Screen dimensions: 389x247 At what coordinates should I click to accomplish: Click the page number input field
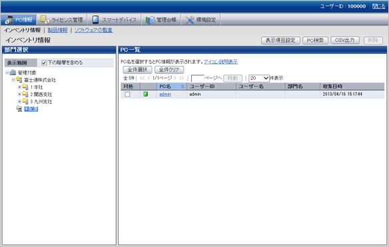click(x=197, y=79)
